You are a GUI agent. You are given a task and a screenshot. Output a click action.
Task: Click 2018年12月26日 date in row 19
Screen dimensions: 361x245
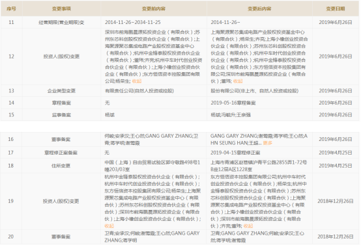[x=336, y=201]
